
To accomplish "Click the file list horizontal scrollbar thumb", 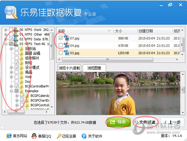I will point(108,59).
